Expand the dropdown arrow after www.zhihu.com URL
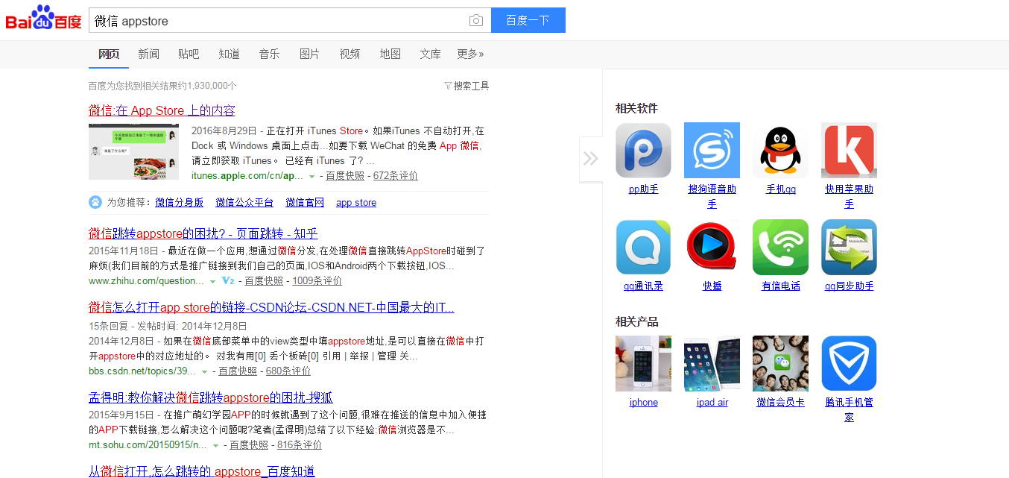Screen dimensions: 1009x478 (212, 282)
